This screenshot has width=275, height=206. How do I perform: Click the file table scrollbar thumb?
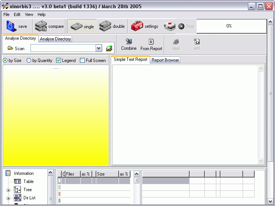tap(137, 180)
